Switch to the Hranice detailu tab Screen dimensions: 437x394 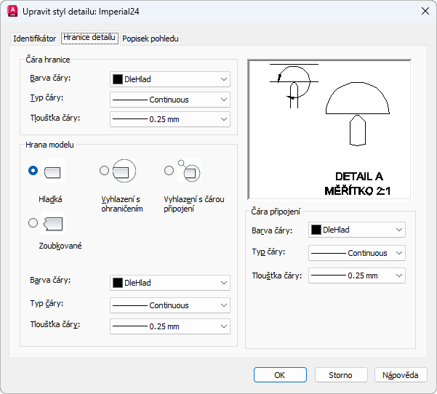tap(89, 37)
